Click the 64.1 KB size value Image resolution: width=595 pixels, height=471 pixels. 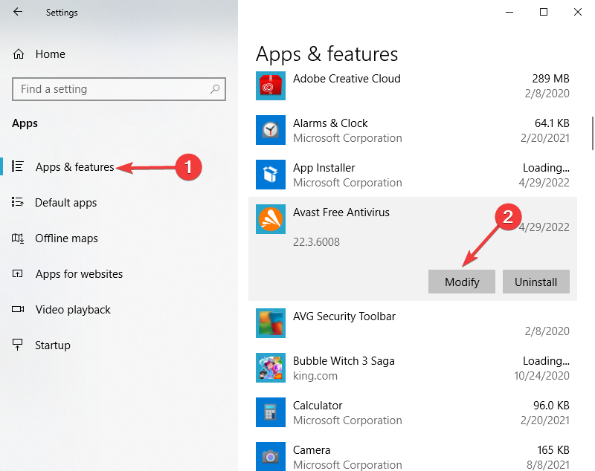[x=552, y=123]
